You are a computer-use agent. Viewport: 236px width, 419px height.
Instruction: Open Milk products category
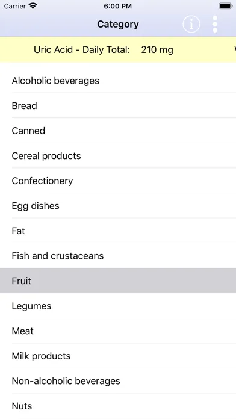point(118,356)
